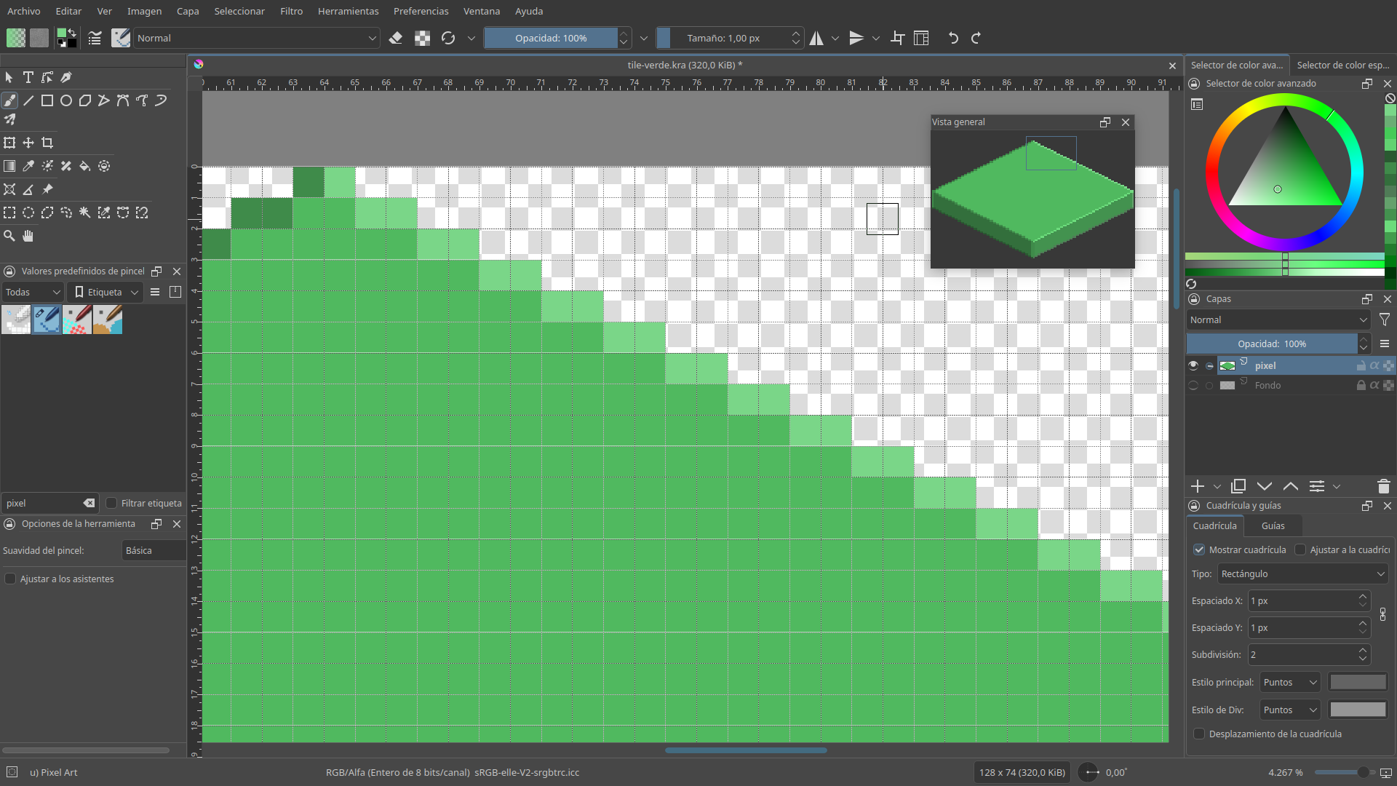Toggle the Eraser mode icon
This screenshot has height=786, width=1397.
(x=396, y=38)
